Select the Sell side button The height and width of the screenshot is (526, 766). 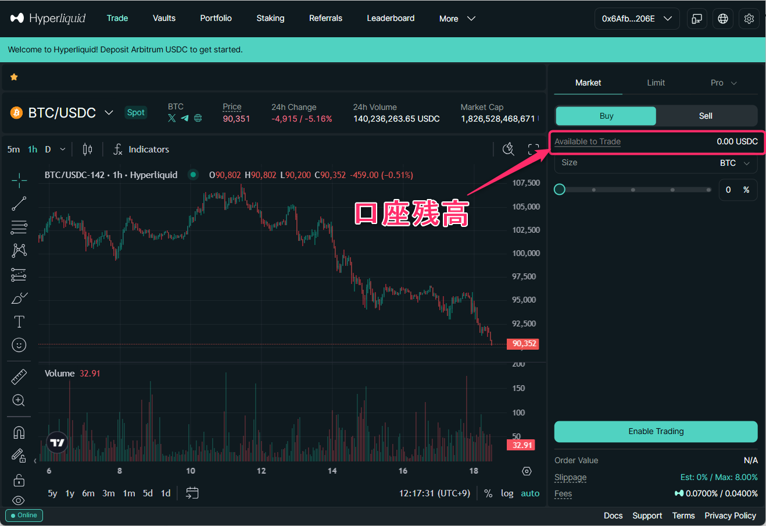point(706,116)
